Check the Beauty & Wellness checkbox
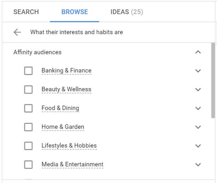217x183 pixels. pos(28,89)
